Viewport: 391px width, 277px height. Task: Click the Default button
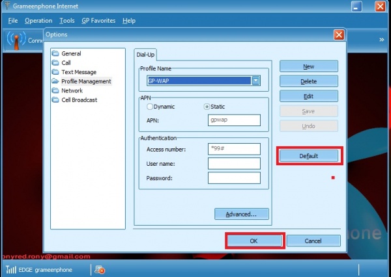pyautogui.click(x=309, y=156)
